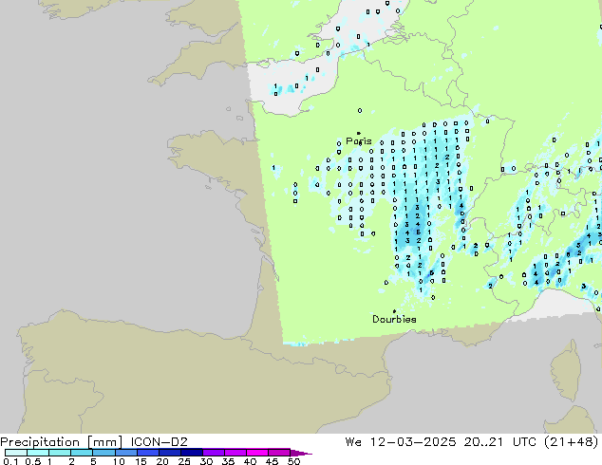
Task: Click the purple arrow tip past 50
Action: 301,453
